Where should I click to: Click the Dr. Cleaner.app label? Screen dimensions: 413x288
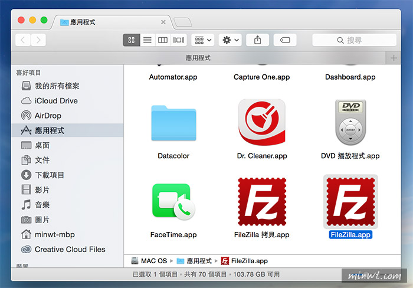262,156
